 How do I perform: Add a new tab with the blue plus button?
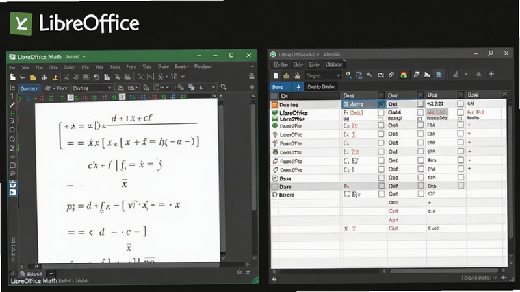tap(298, 87)
